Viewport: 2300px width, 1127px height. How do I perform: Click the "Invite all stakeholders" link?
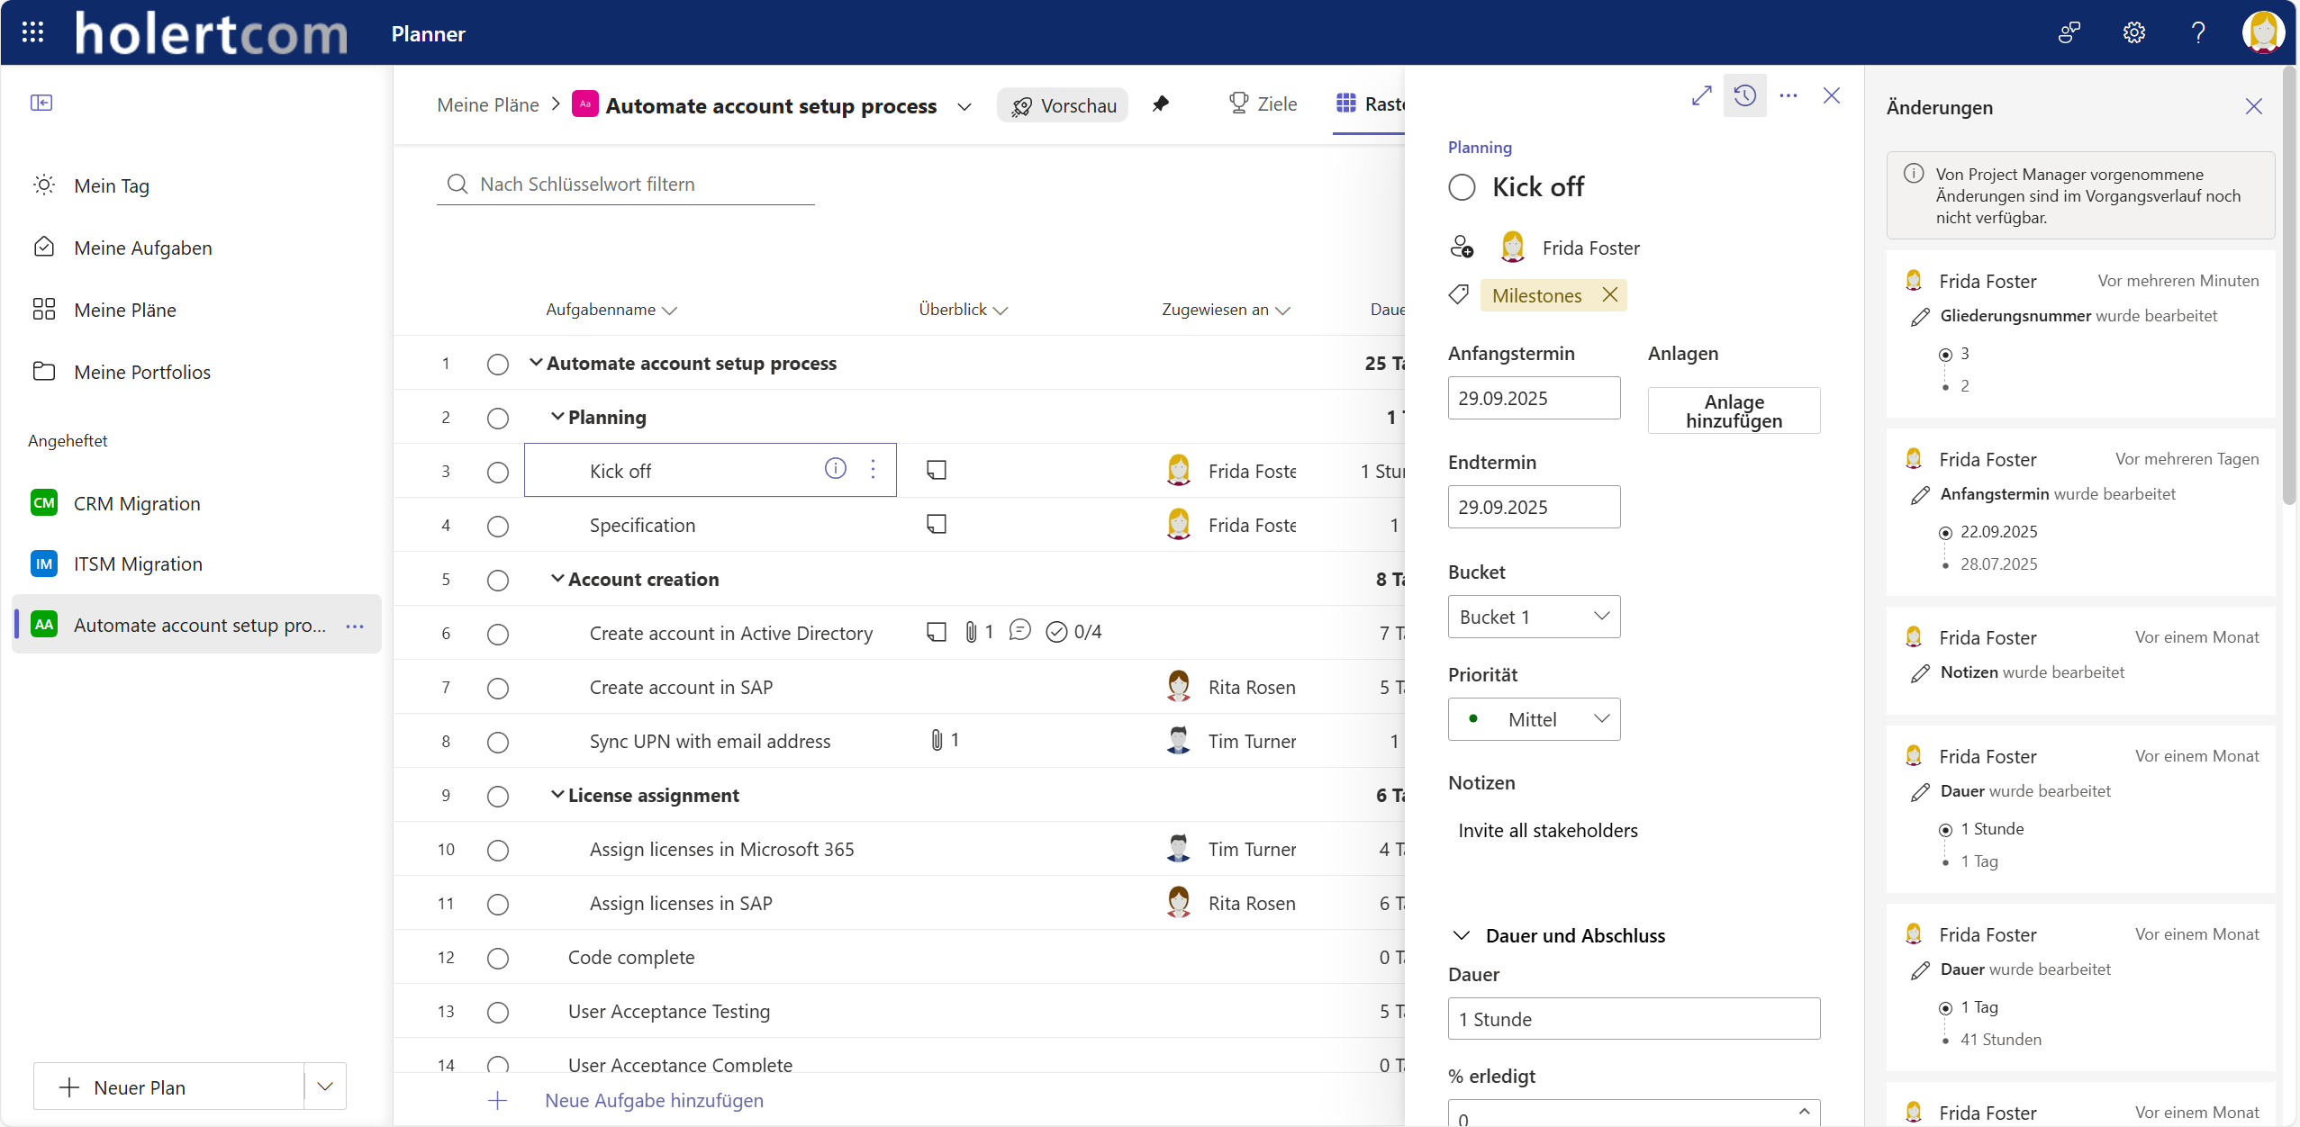pos(1548,829)
